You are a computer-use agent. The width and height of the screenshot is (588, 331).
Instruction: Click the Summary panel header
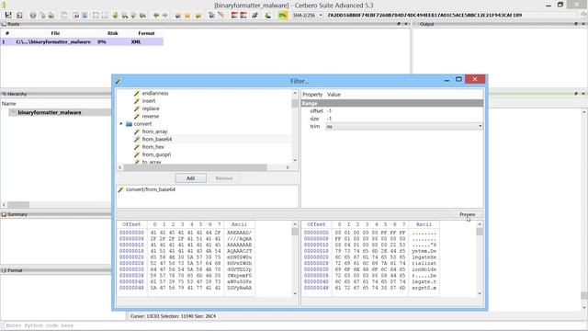click(56, 214)
